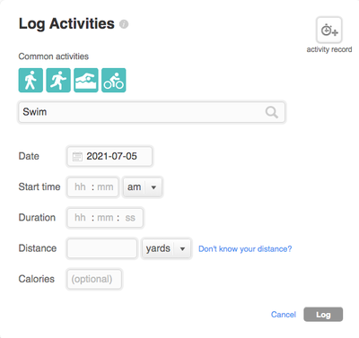
Task: Open the activity record stopwatch icon
Action: tap(329, 30)
